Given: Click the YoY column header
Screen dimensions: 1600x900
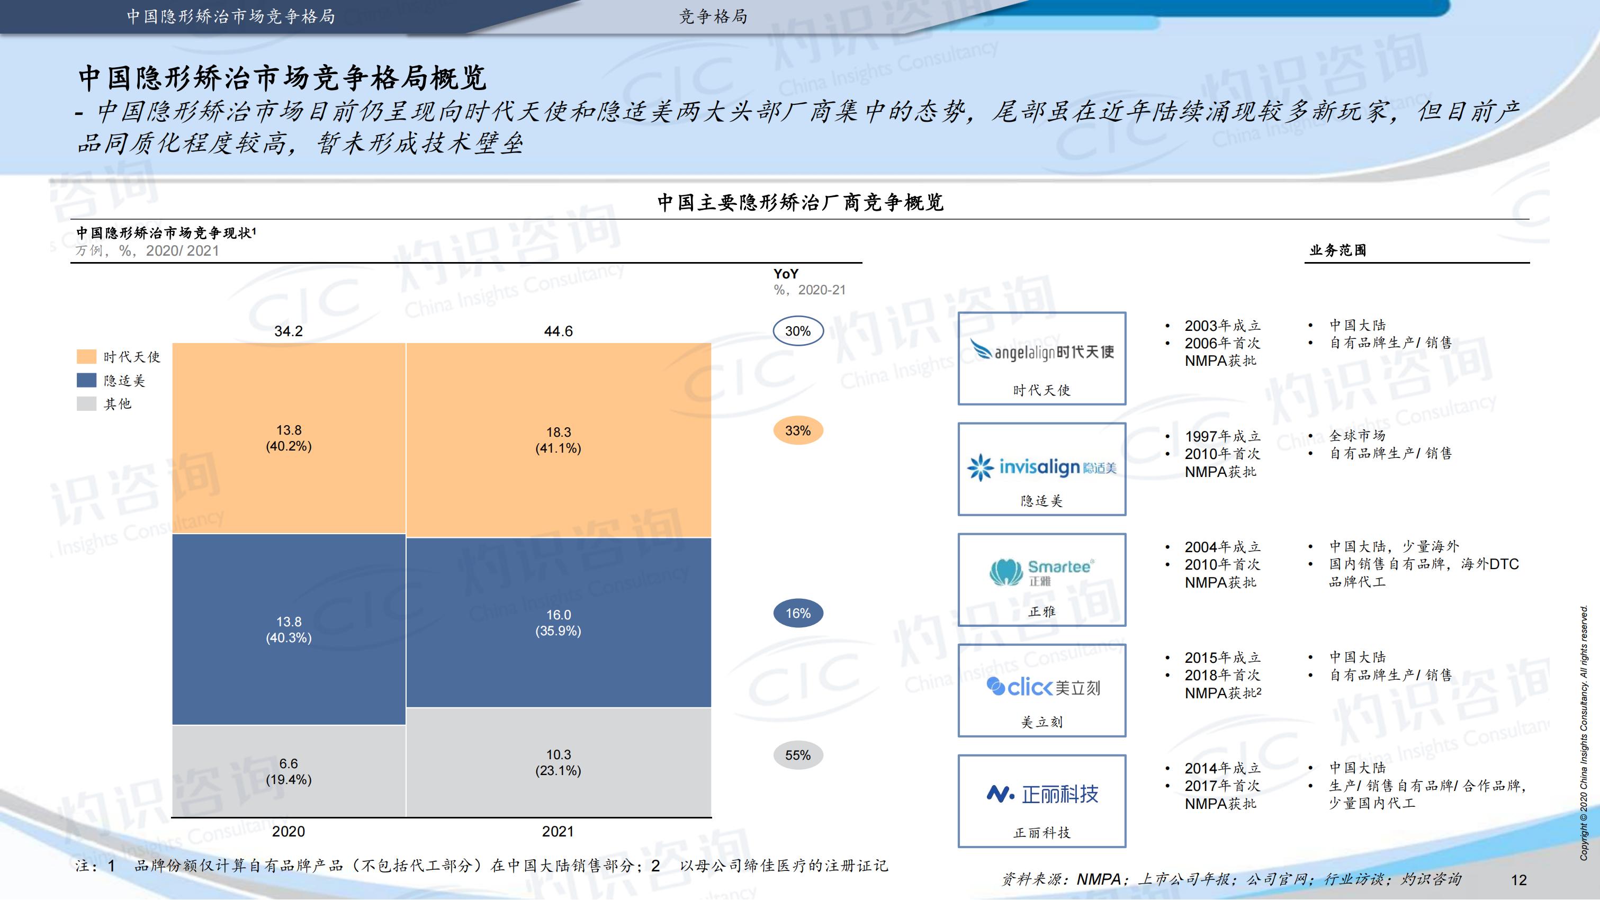Looking at the screenshot, I should [786, 273].
